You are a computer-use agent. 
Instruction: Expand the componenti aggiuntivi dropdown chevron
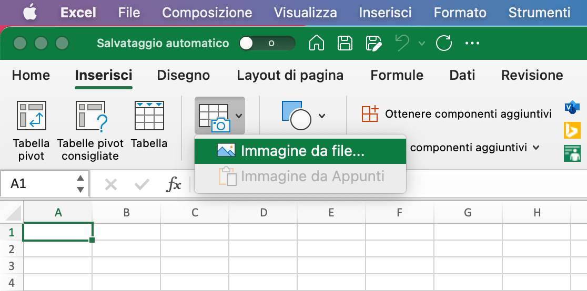click(x=536, y=148)
